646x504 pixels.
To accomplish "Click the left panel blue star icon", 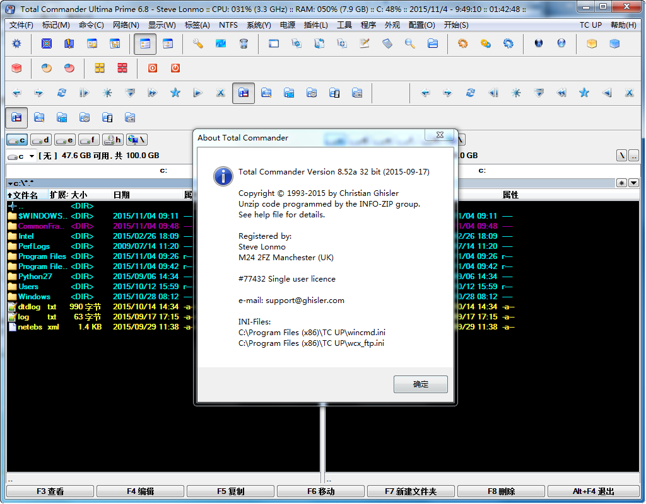I will (x=175, y=93).
